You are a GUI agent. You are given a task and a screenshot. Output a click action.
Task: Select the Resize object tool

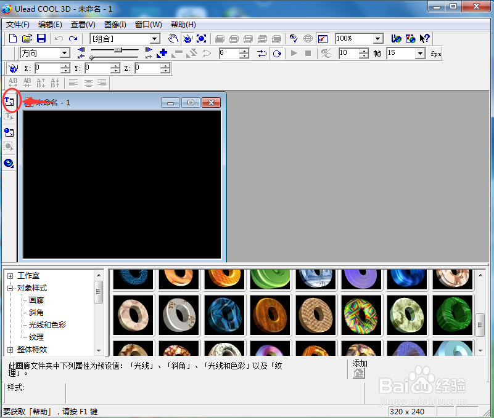point(201,39)
